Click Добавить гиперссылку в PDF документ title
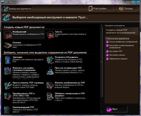141x116 pixels. click(70, 94)
